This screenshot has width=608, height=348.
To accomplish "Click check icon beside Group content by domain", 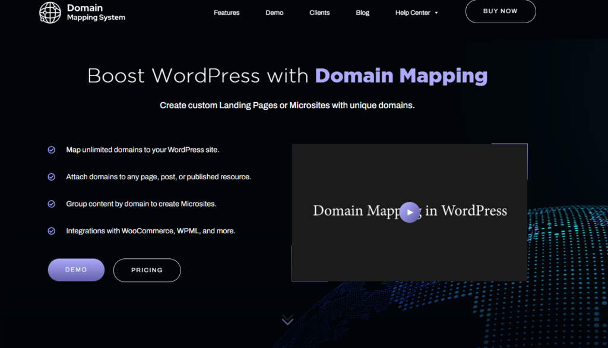I will coord(51,204).
